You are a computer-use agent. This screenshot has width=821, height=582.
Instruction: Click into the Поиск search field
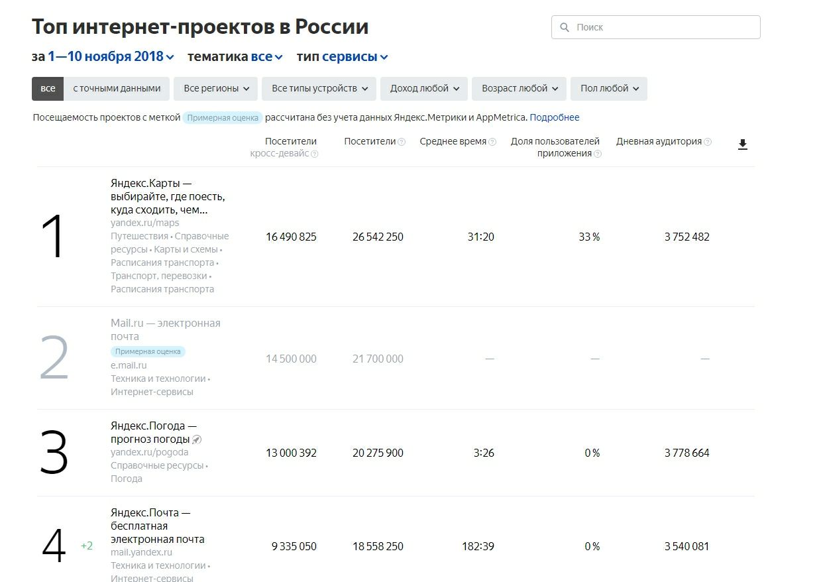tap(656, 27)
